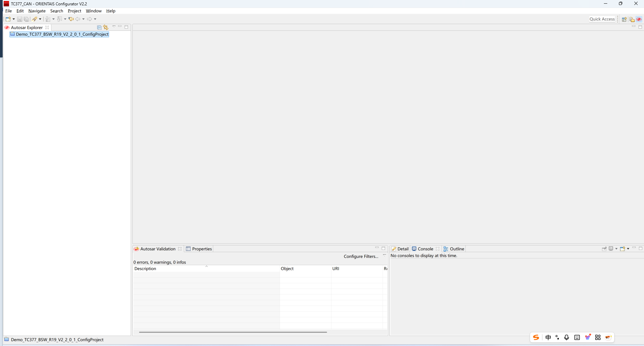Toggle Chinese input mode button
Viewport: 644px width, 346px height.
548,337
